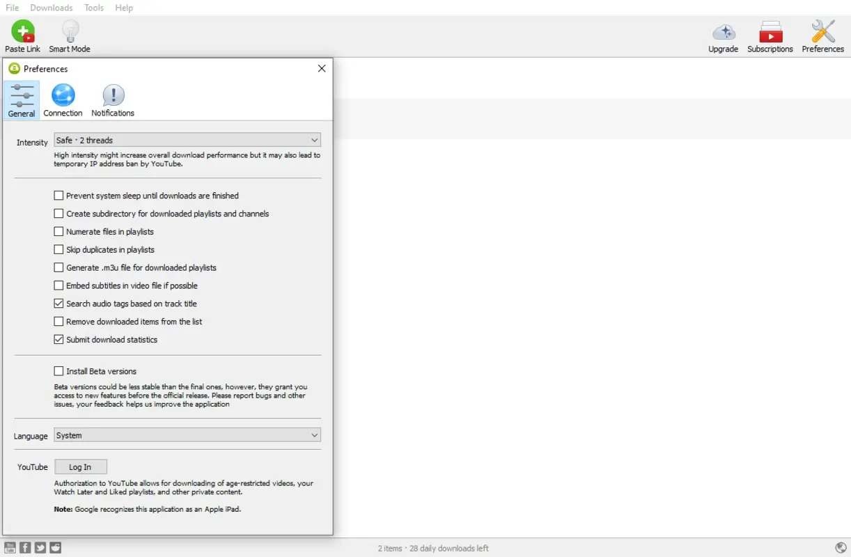Change intensity from Safe 2 threads
The width and height of the screenshot is (851, 557).
187,139
